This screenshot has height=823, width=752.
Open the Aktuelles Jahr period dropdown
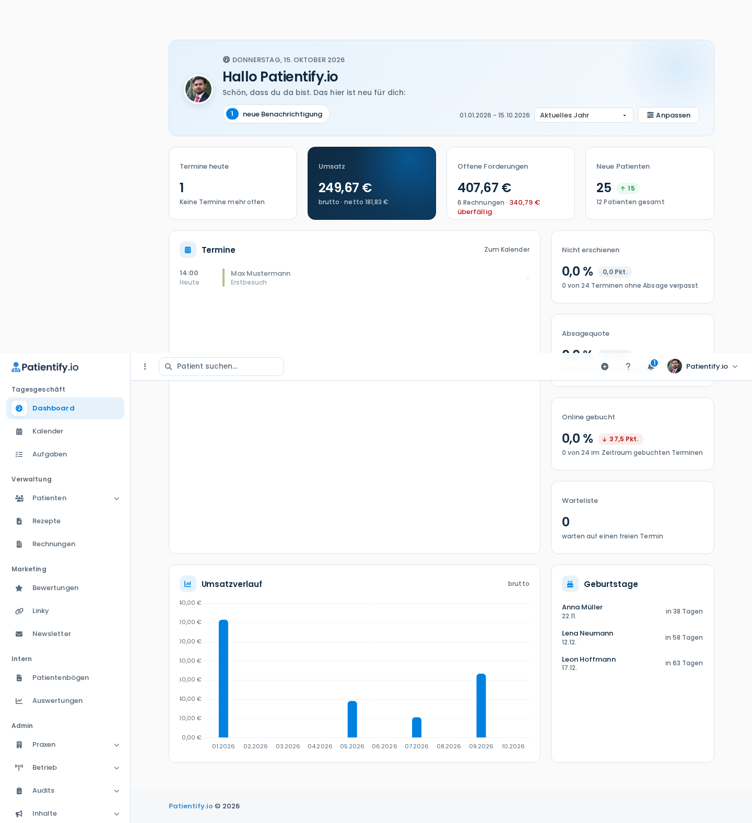(x=583, y=115)
